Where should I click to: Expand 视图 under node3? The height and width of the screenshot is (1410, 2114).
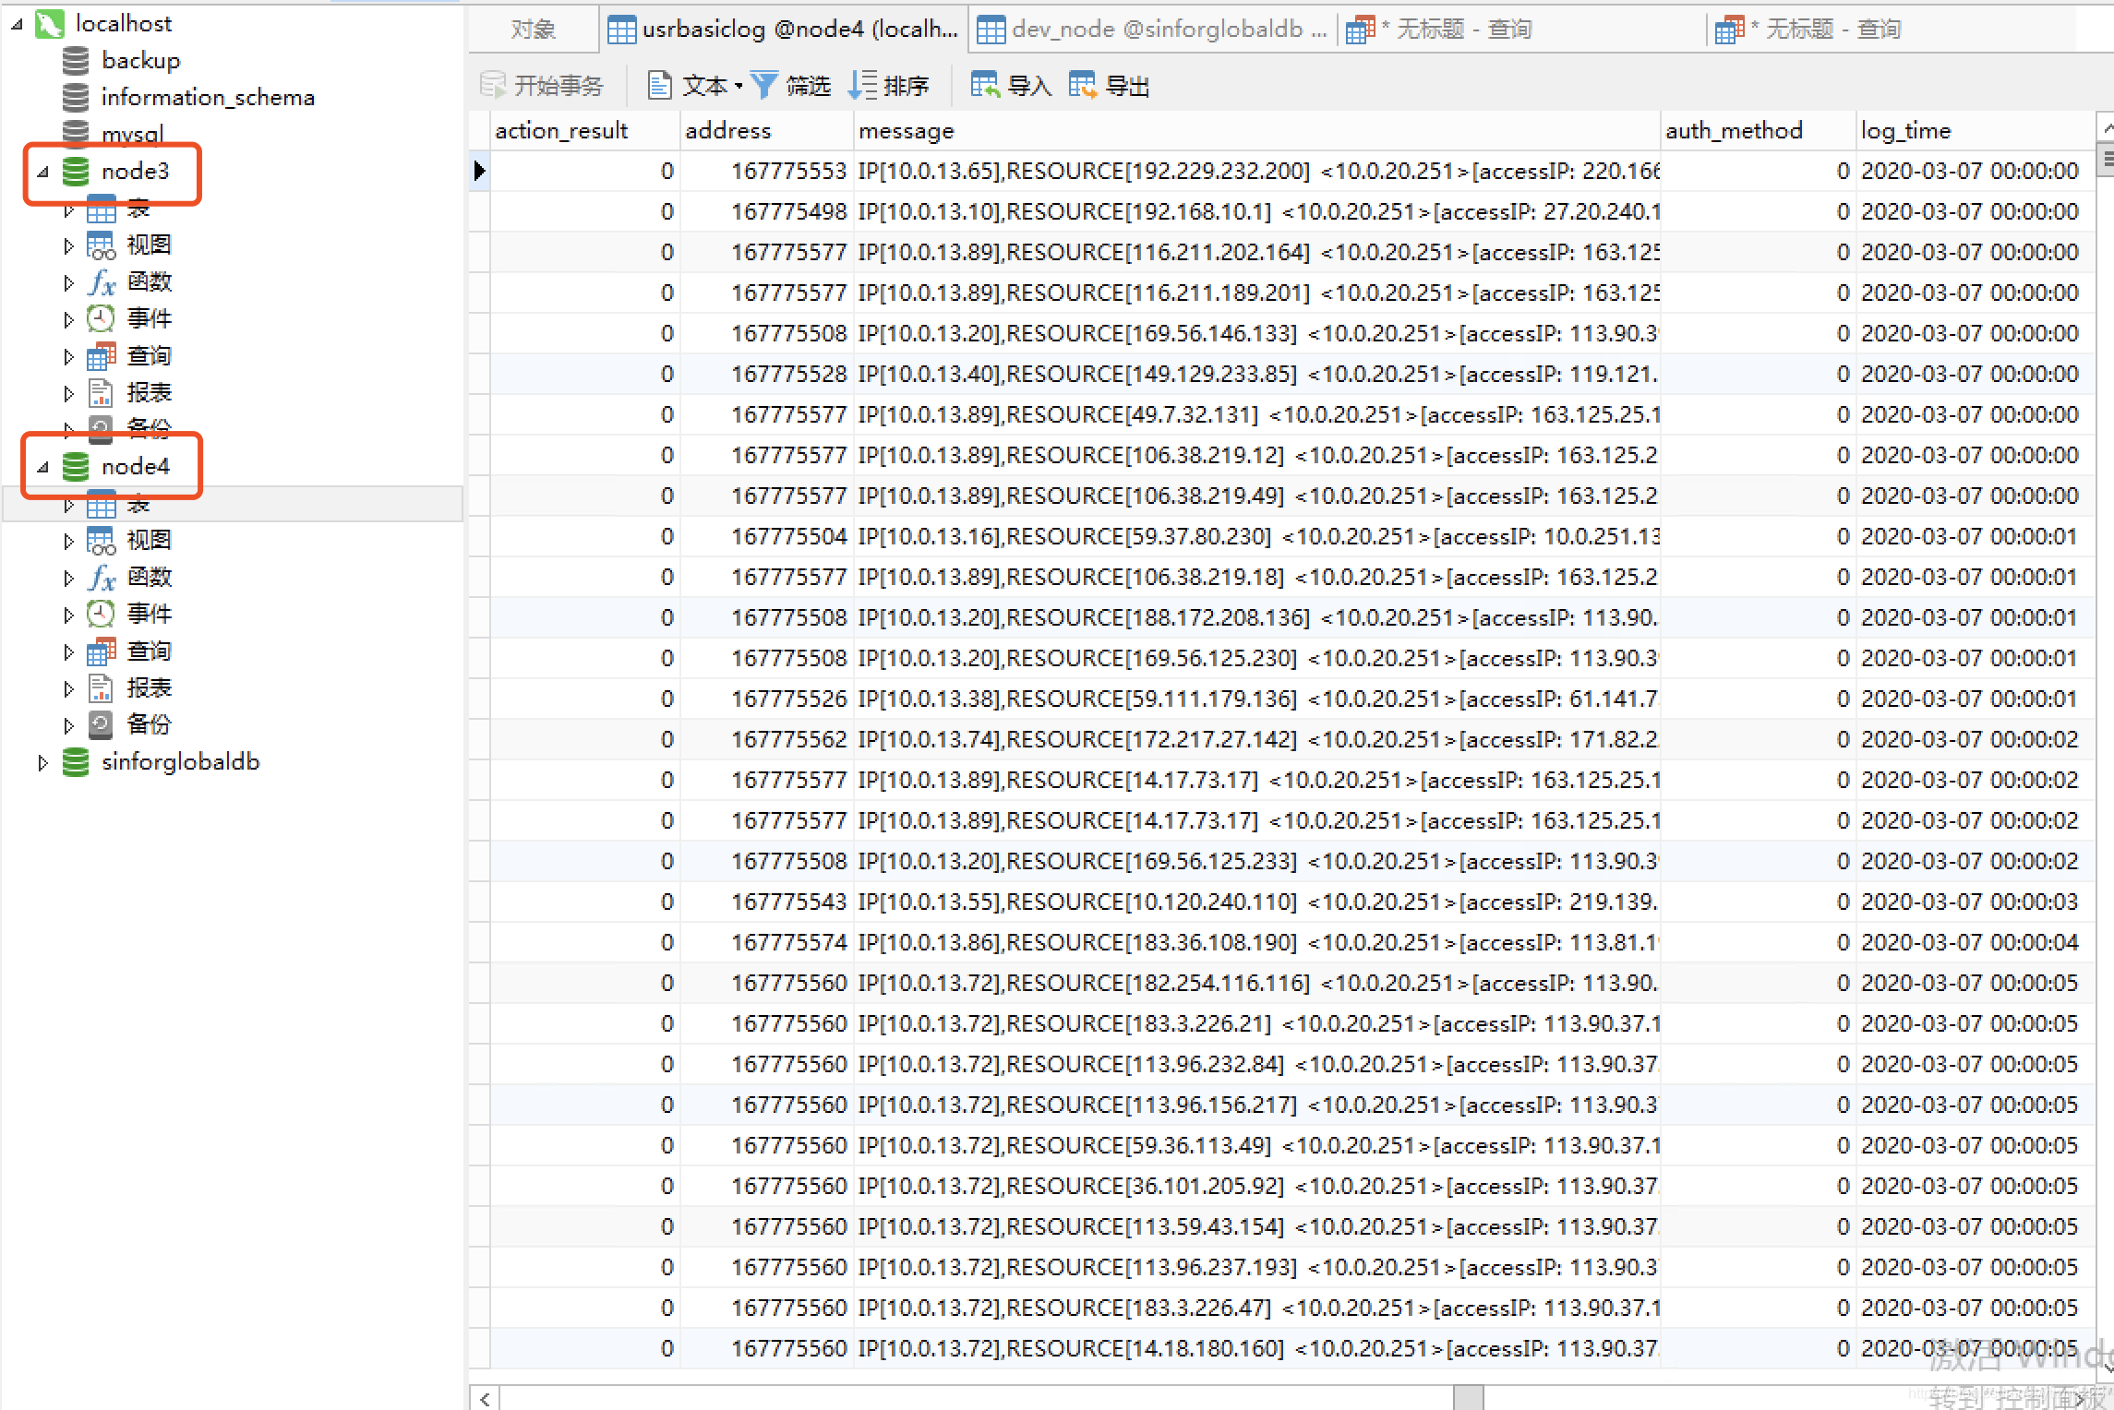click(68, 245)
